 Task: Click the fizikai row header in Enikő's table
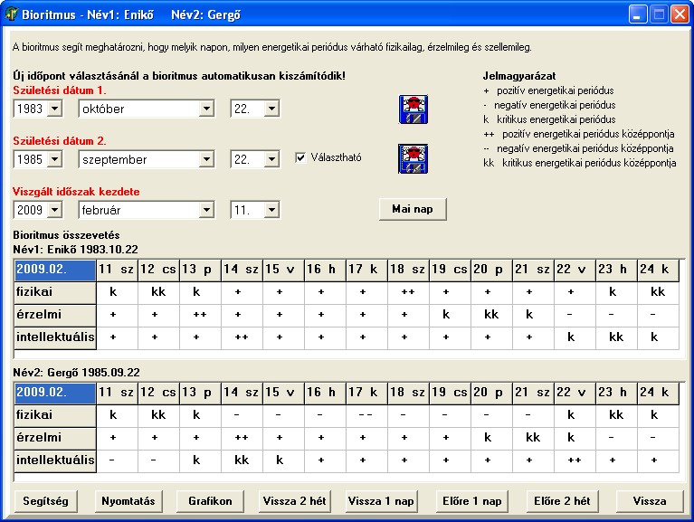click(55, 292)
